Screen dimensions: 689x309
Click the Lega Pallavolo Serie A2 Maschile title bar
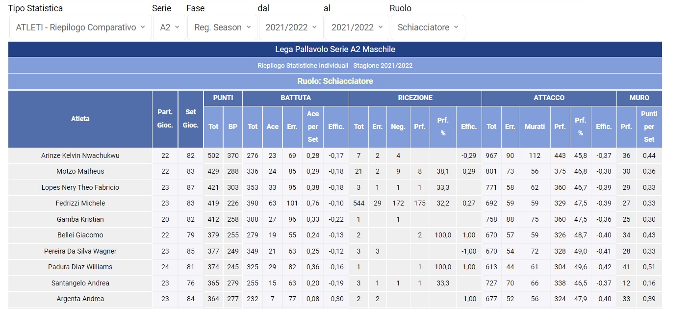click(x=335, y=49)
